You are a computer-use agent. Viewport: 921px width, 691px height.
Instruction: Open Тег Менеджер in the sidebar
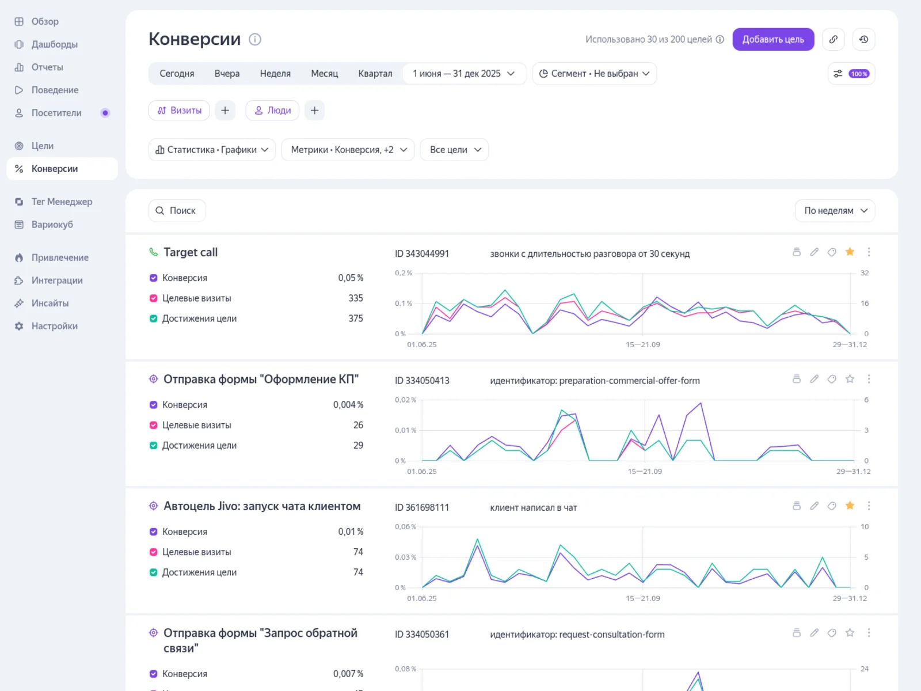[62, 202]
